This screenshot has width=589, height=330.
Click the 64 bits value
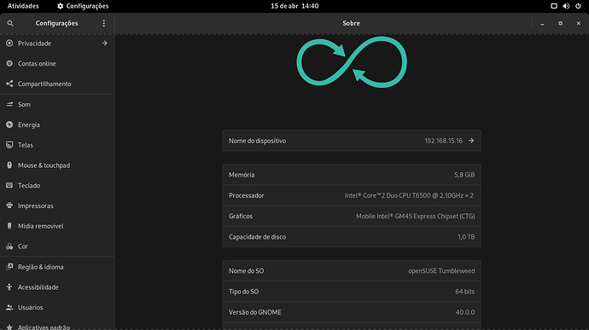tap(464, 292)
